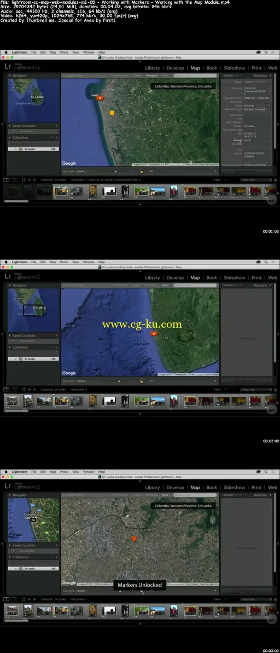This screenshot has height=653, width=280.
Task: Go forward arrow in 00:02:02 frame filmstrip
Action: click(34, 390)
